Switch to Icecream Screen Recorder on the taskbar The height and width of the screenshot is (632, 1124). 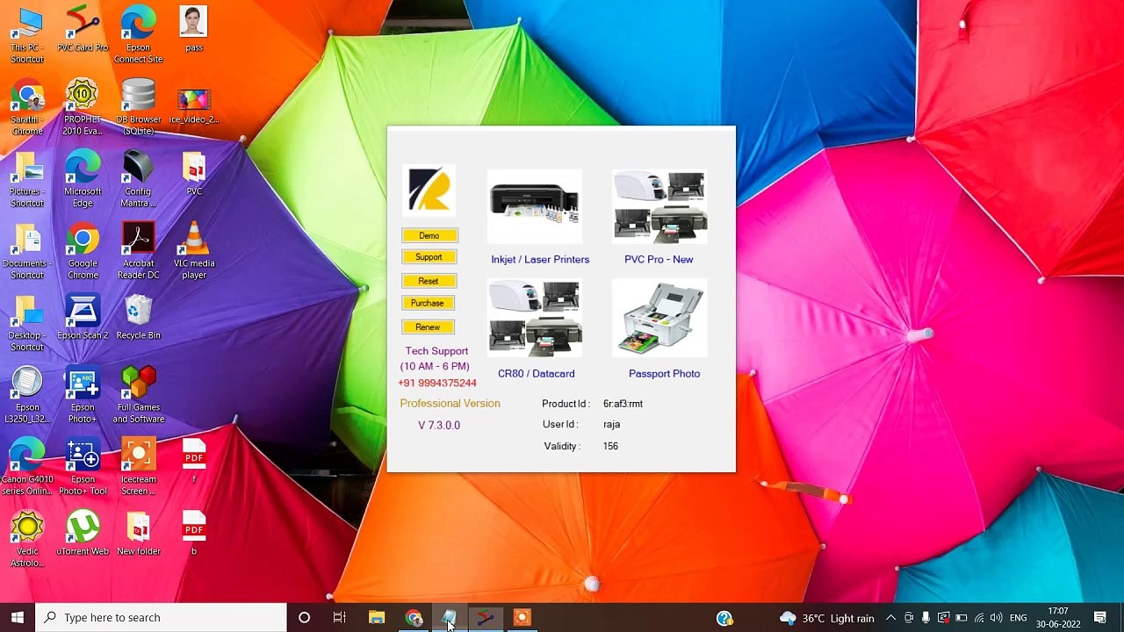(x=522, y=618)
